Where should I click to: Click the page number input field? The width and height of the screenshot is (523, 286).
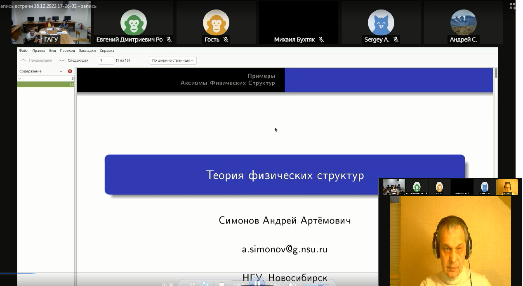click(106, 60)
